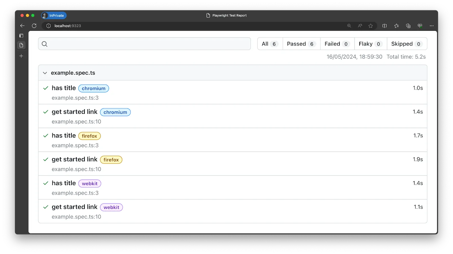
Task: Click passed checkmark of has title firefox
Action: (x=46, y=135)
